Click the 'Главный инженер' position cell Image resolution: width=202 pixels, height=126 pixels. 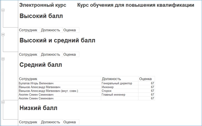[119, 94]
